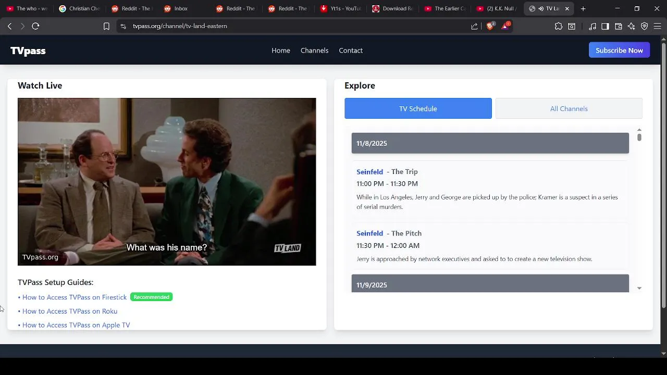Open the Contact navigation link

(x=351, y=51)
